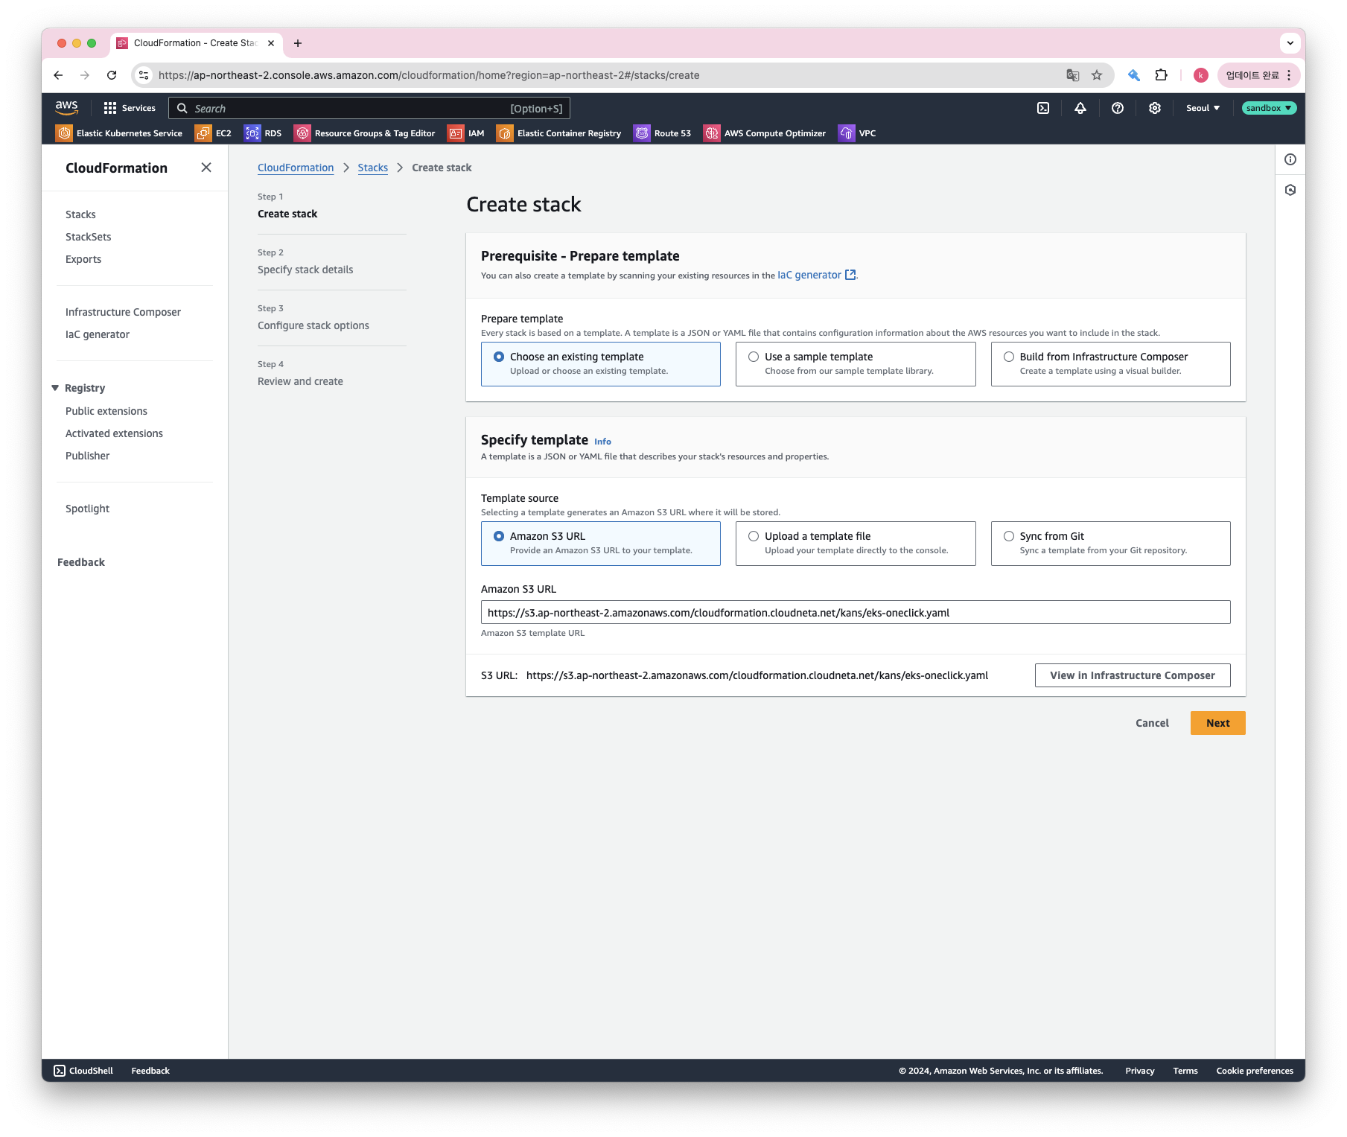
Task: Open the RDS shortcut
Action: click(x=263, y=133)
